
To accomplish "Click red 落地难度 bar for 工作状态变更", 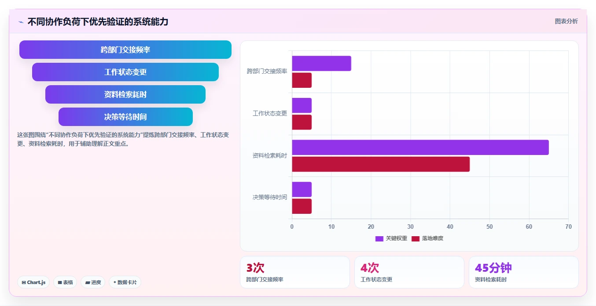I will pos(302,122).
